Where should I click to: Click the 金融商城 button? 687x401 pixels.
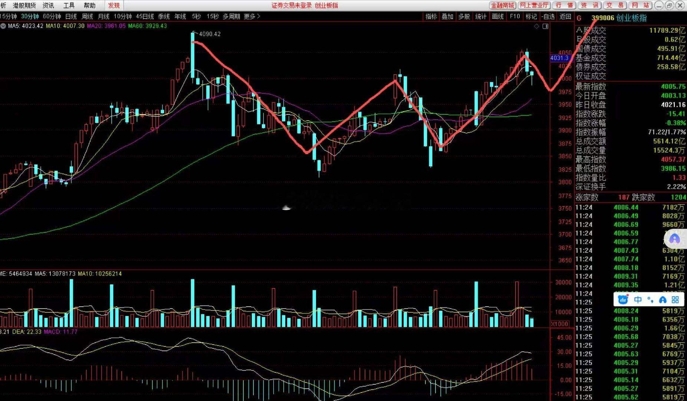[x=503, y=5]
